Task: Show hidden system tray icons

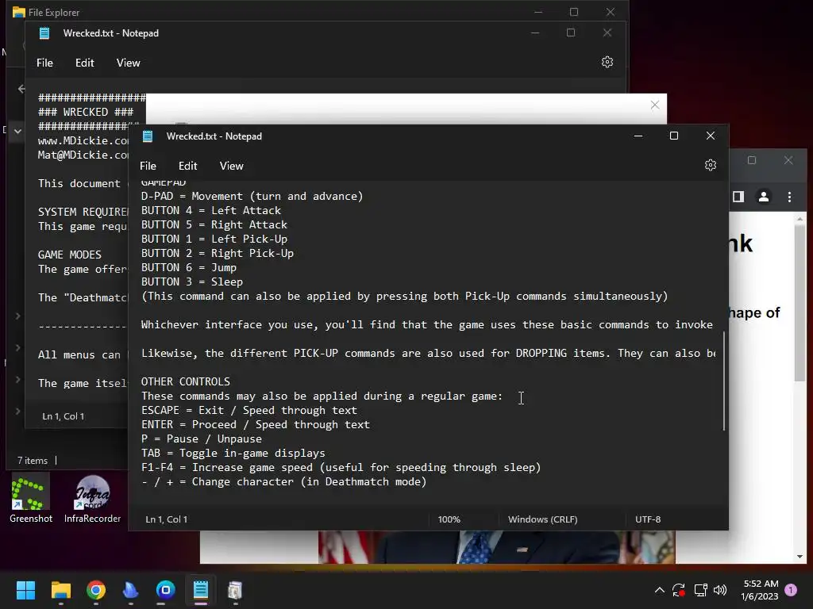Action: pyautogui.click(x=660, y=590)
